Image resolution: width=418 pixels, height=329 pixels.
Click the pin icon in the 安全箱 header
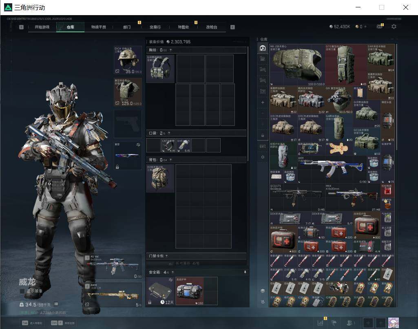245,272
